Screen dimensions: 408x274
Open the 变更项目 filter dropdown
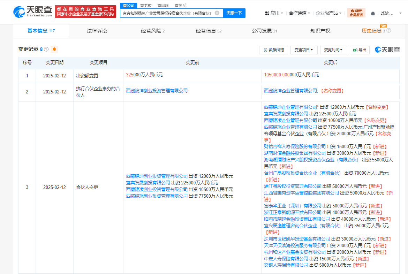click(304, 50)
